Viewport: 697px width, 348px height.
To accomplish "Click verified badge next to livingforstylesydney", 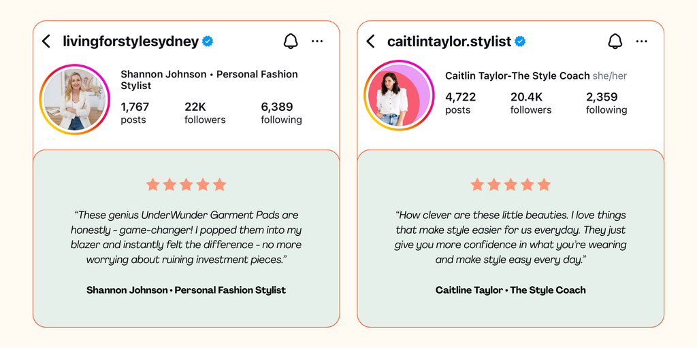I will coord(208,41).
